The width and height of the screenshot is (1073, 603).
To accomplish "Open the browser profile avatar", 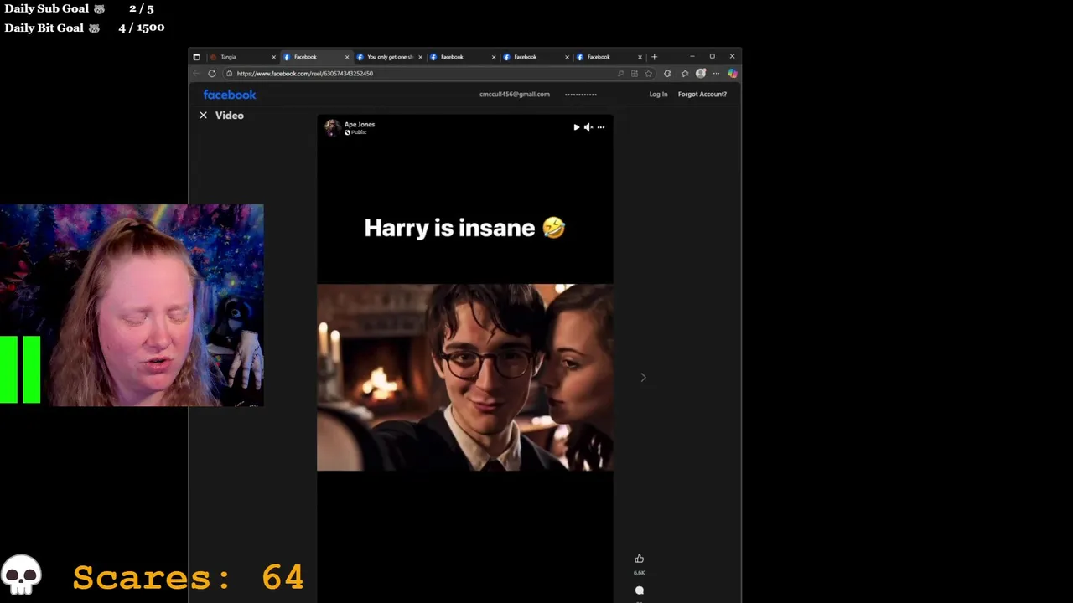I will pyautogui.click(x=701, y=74).
